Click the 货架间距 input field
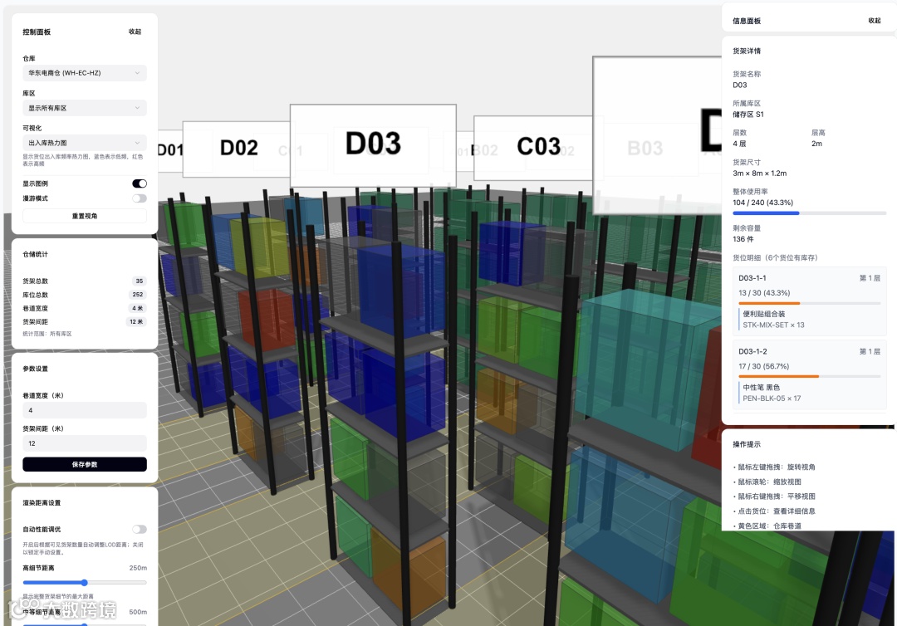897x626 pixels. 85,443
